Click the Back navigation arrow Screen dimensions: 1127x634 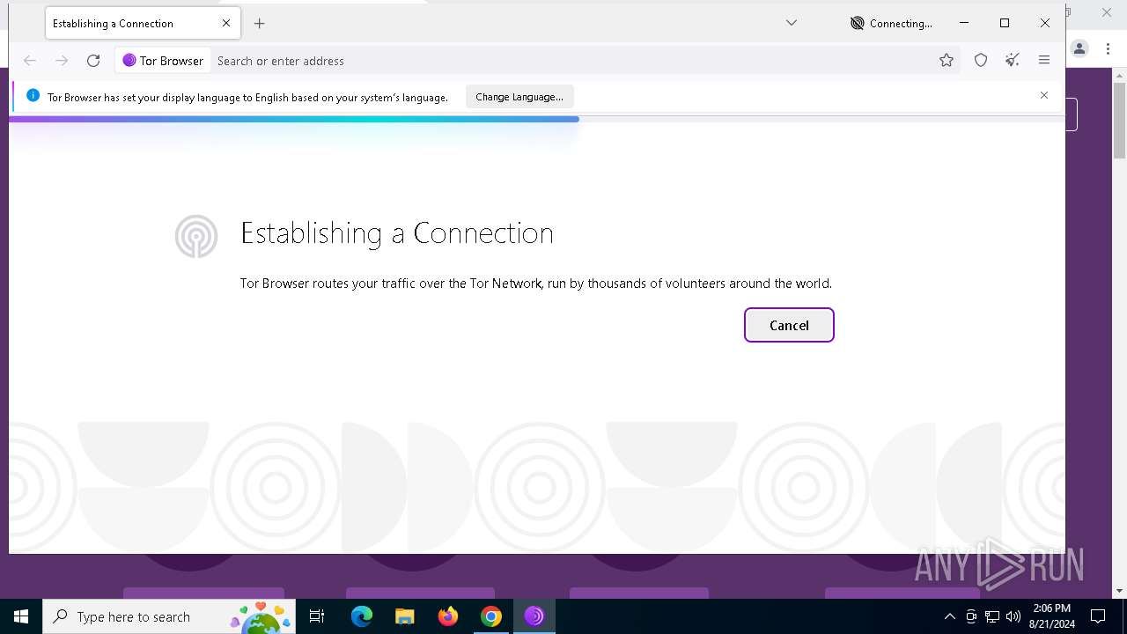click(x=29, y=61)
